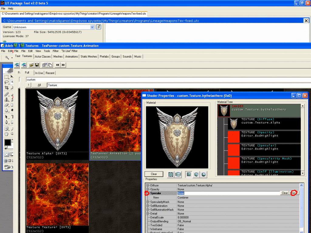The height and width of the screenshot is (233, 311).
Task: Select the cube preview icon in Shader Properties
Action: point(196,174)
